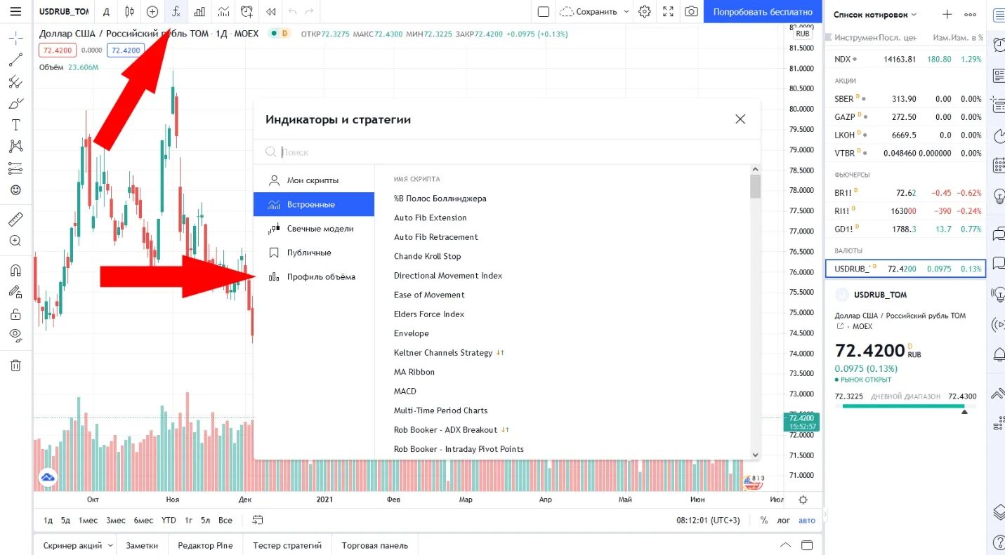Select the patterns tool
The height and width of the screenshot is (555, 1005).
point(15,146)
